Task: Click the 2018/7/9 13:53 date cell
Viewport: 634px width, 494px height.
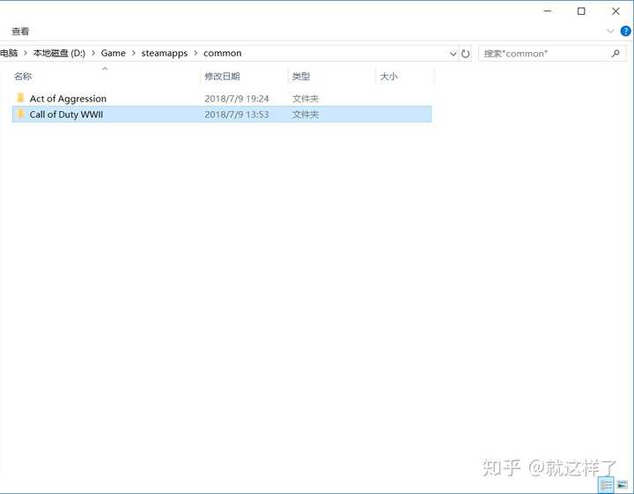Action: (237, 114)
